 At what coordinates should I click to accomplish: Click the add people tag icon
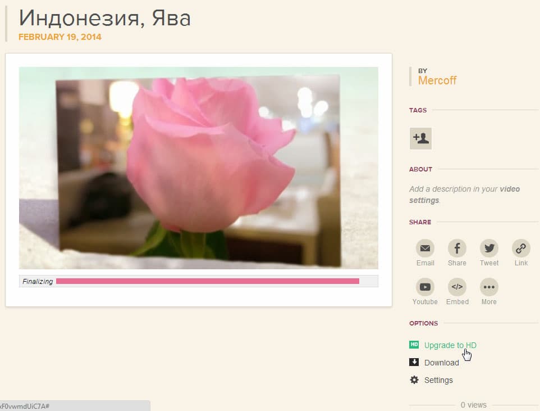pyautogui.click(x=420, y=138)
